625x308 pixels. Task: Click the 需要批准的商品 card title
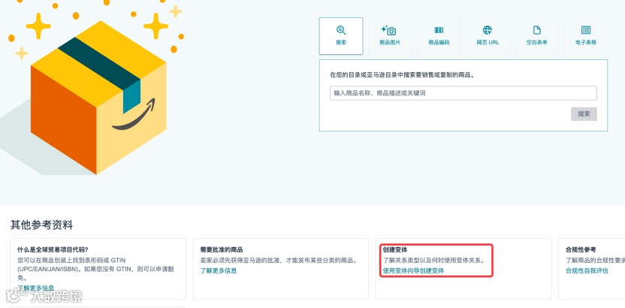click(x=221, y=250)
